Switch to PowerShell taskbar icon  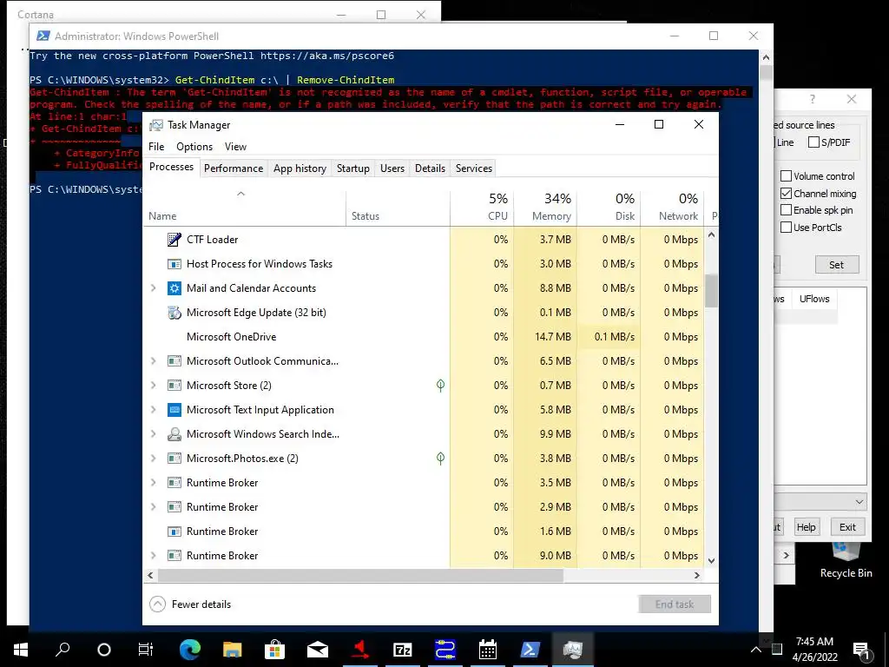click(530, 650)
